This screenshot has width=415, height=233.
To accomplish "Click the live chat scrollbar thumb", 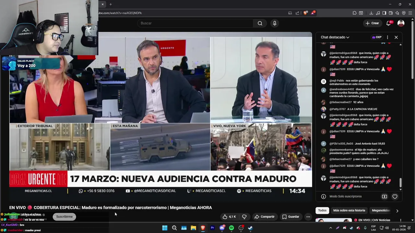I will [x=400, y=183].
